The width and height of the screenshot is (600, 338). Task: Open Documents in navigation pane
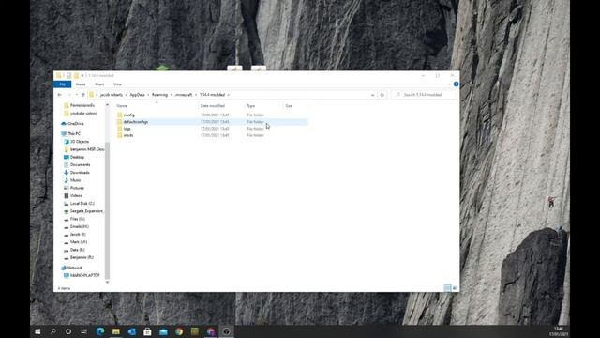(77, 165)
